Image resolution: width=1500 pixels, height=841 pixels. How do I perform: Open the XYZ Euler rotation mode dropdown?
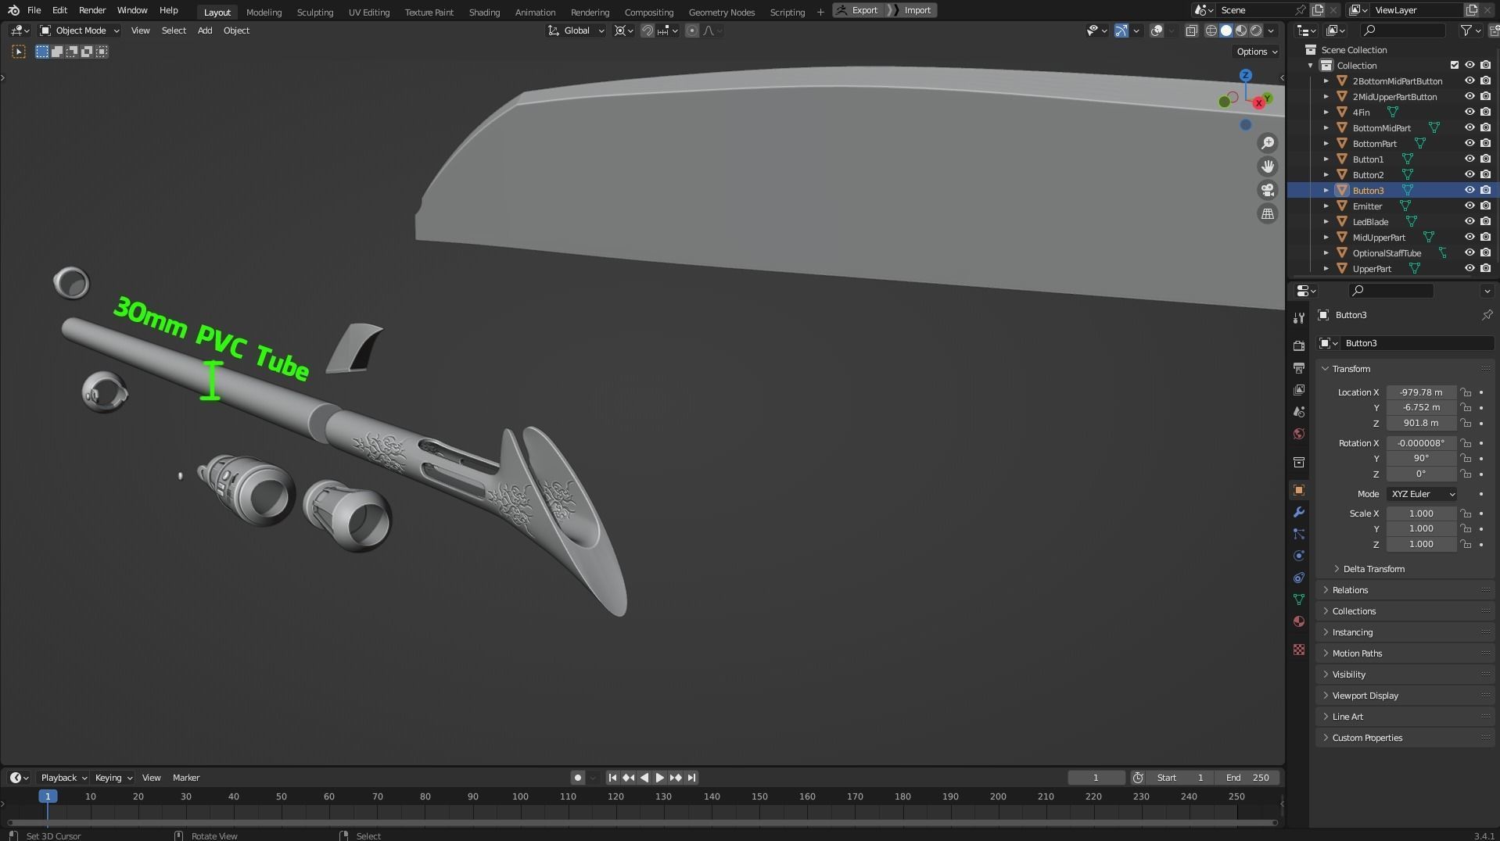point(1423,494)
